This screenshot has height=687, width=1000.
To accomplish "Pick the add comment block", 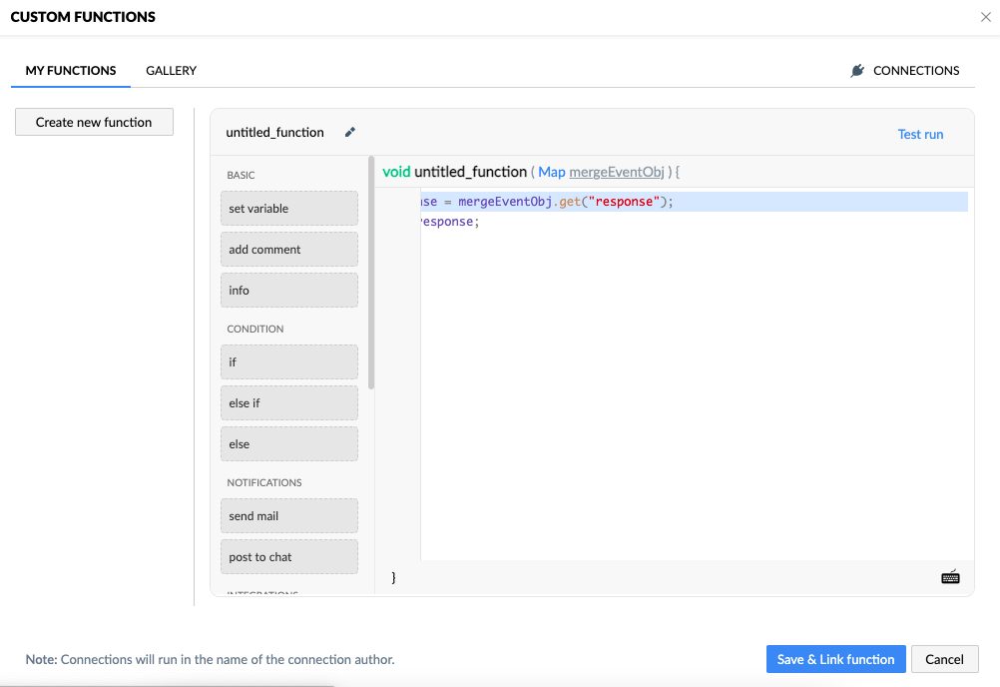I will click(x=288, y=250).
